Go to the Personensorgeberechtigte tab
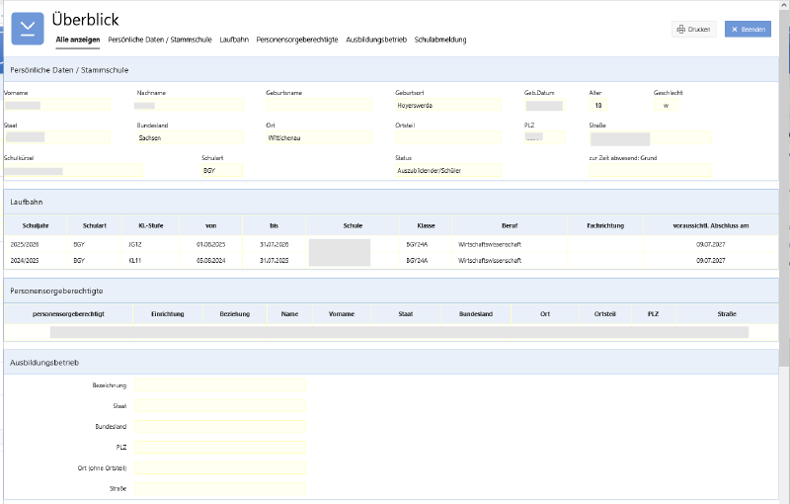The height and width of the screenshot is (504, 790). coord(296,40)
